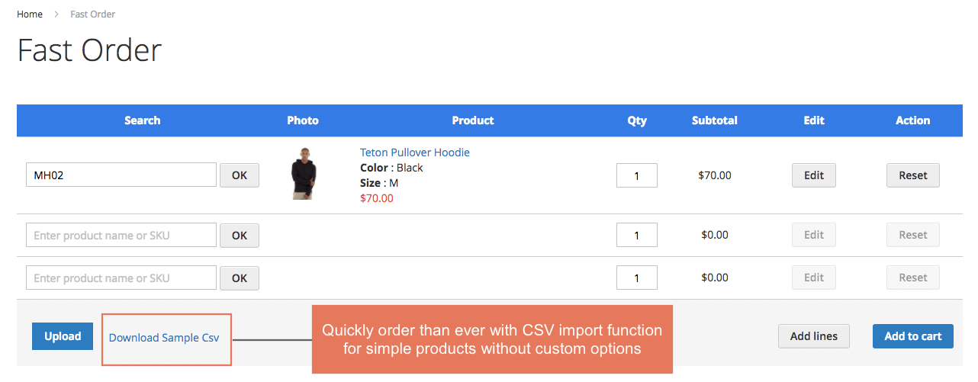Select the second row quantity field
The image size is (978, 382).
click(x=637, y=235)
